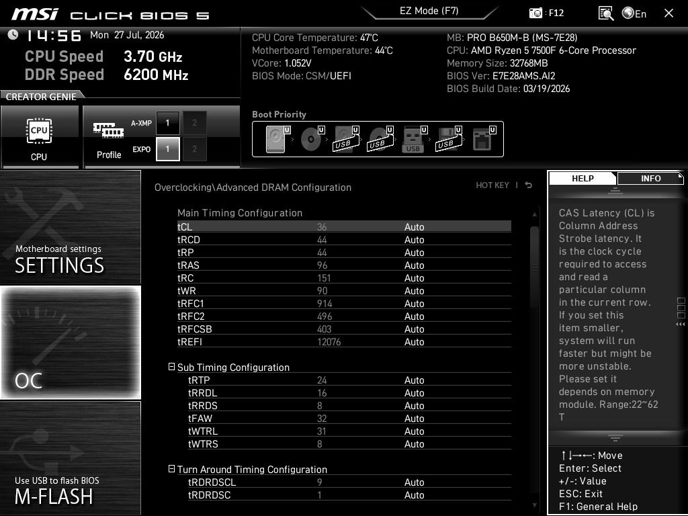Viewport: 688px width, 516px height.
Task: Open M-FLASH to flash the BIOS
Action: point(70,458)
